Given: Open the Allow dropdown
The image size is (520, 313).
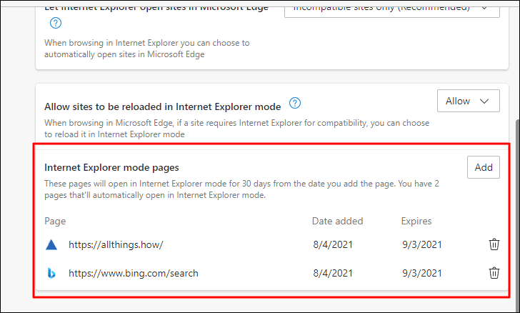Looking at the screenshot, I should click(x=469, y=101).
